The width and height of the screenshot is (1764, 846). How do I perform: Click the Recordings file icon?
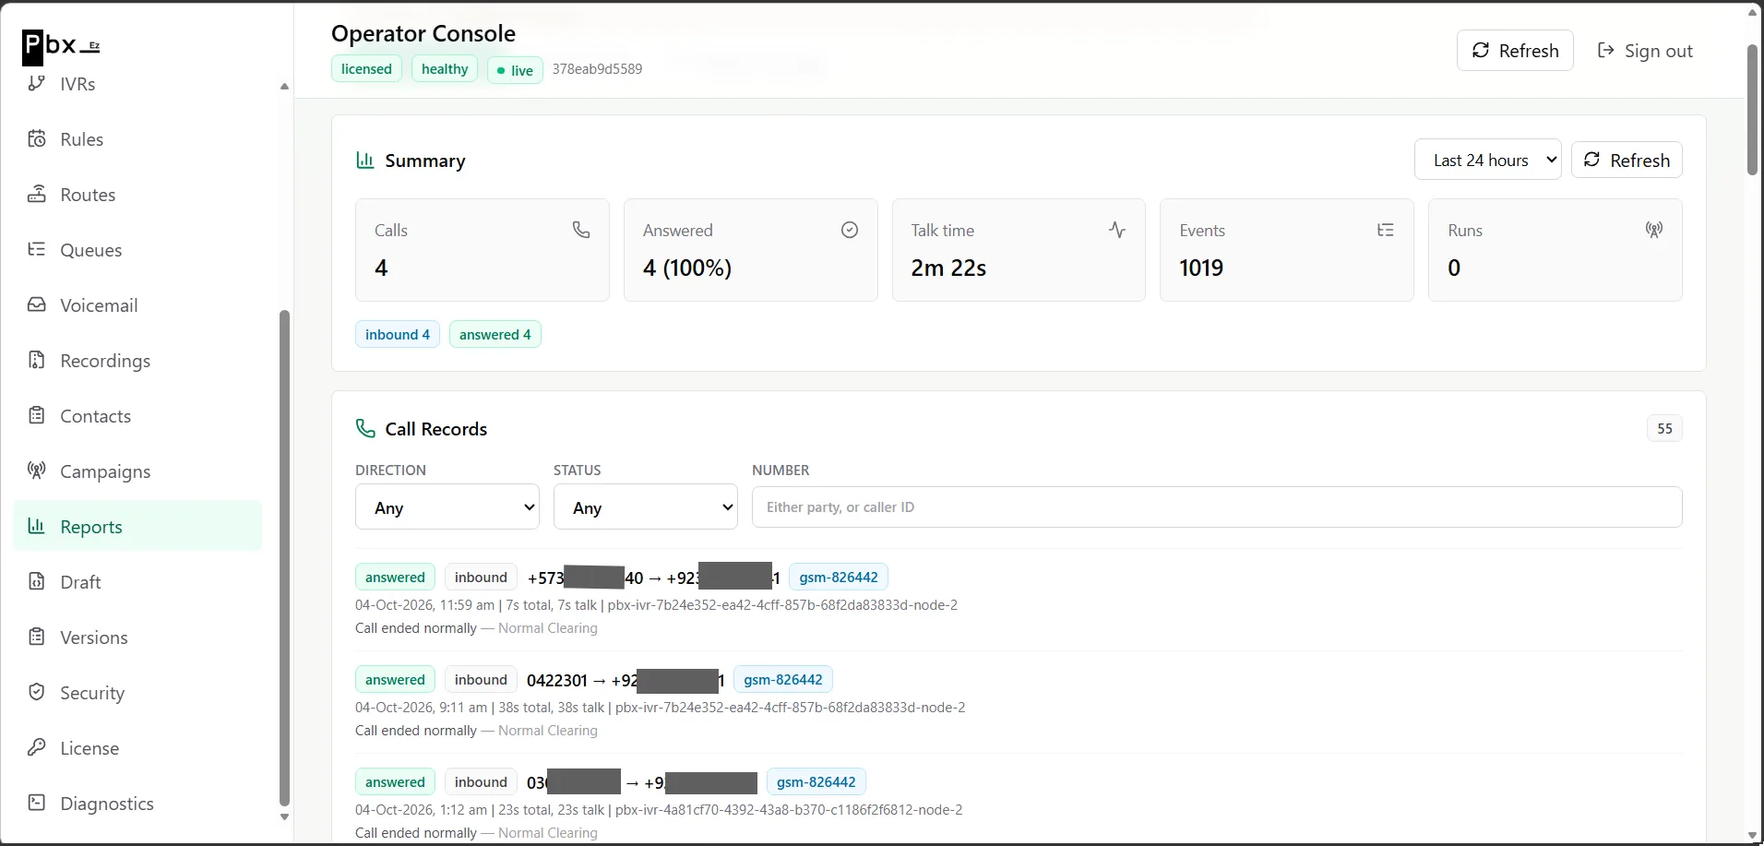point(37,361)
